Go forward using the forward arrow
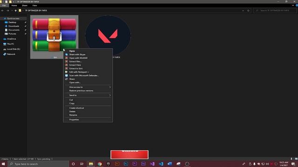Screen dimensions: 298x167 [x=8, y=11]
